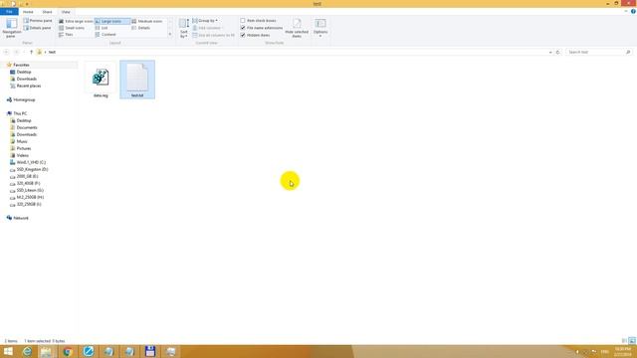Open the M.2 (H:) drive
Viewport: 637px width, 358px height.
point(30,197)
